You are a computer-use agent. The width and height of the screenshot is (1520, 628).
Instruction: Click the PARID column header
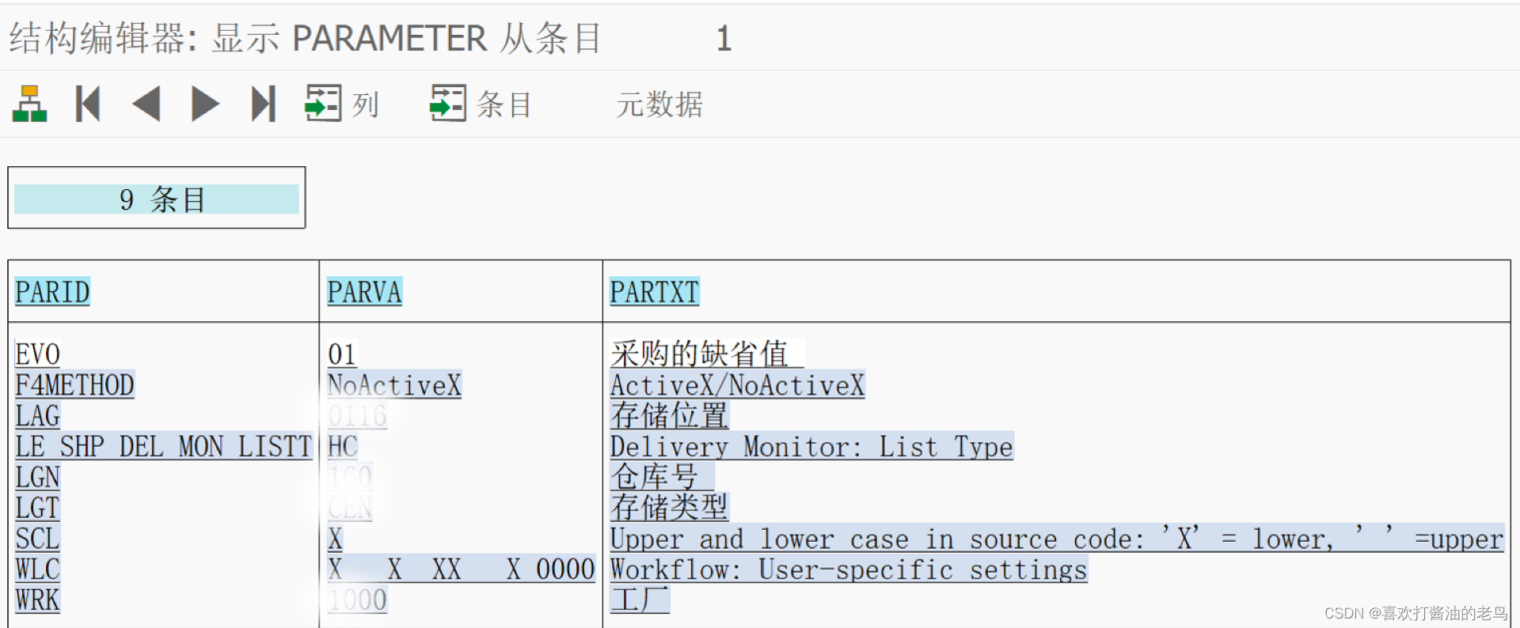(x=52, y=292)
